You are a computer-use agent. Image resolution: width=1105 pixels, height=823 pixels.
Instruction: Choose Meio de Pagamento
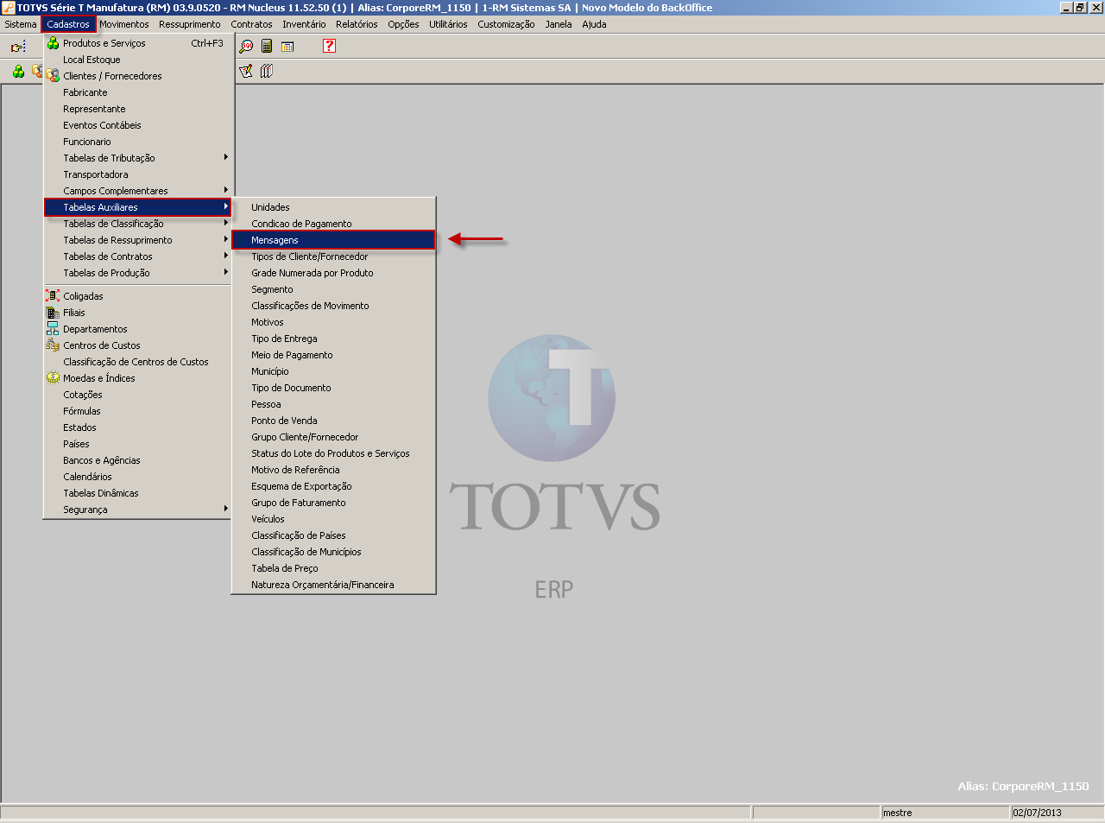click(x=333, y=355)
